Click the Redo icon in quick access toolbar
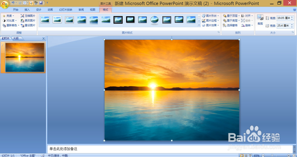 pyautogui.click(x=20, y=3)
